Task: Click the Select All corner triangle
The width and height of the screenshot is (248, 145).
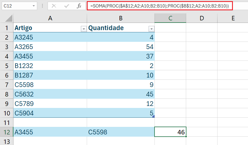Action: [x=9, y=18]
